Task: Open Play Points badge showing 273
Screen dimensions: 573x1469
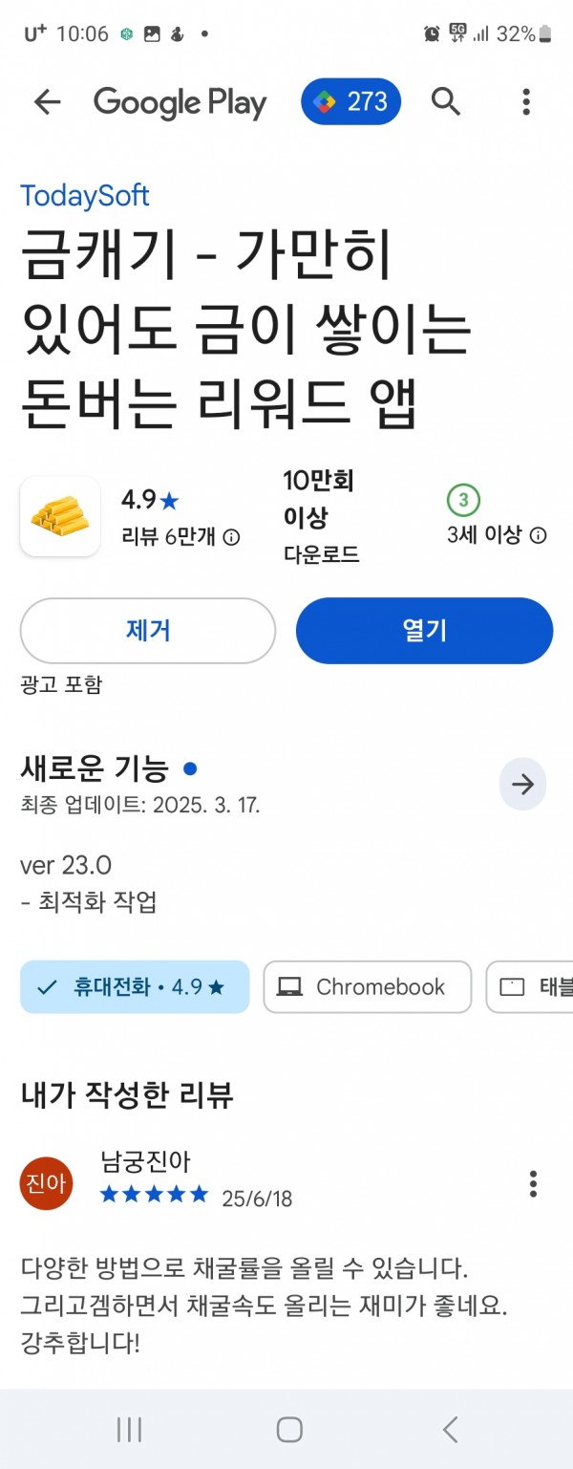Action: [x=350, y=101]
